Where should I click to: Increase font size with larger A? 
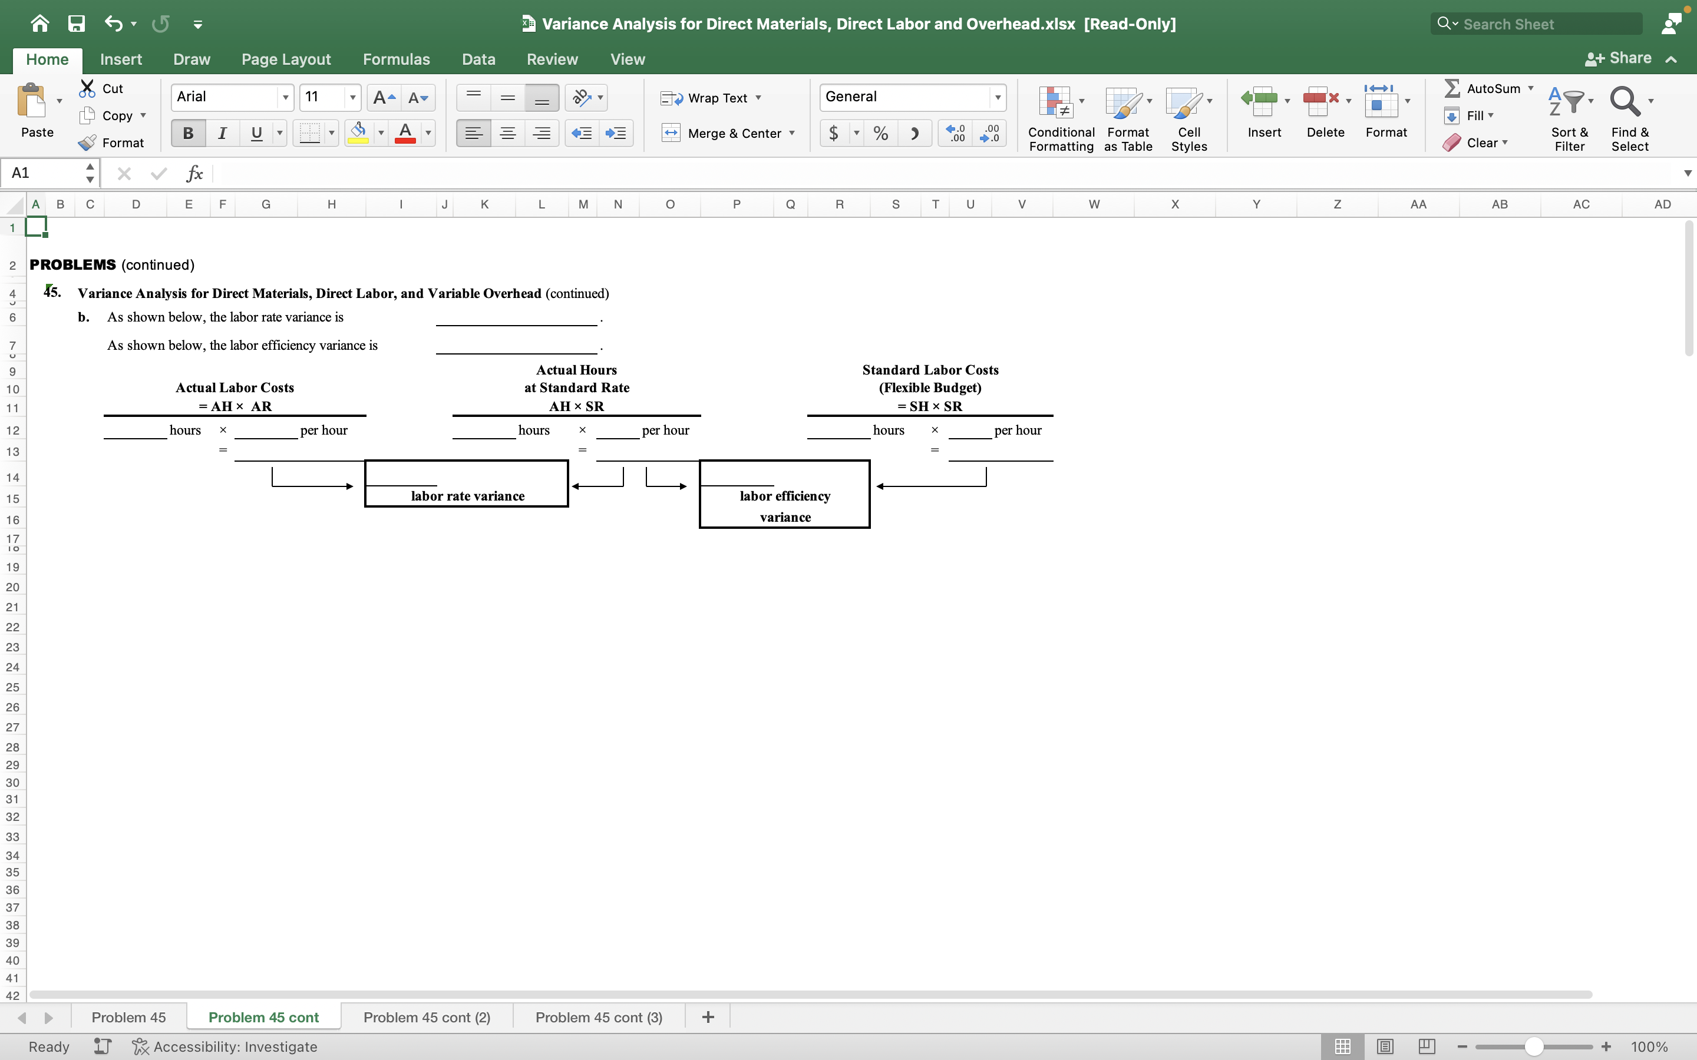pyautogui.click(x=384, y=97)
